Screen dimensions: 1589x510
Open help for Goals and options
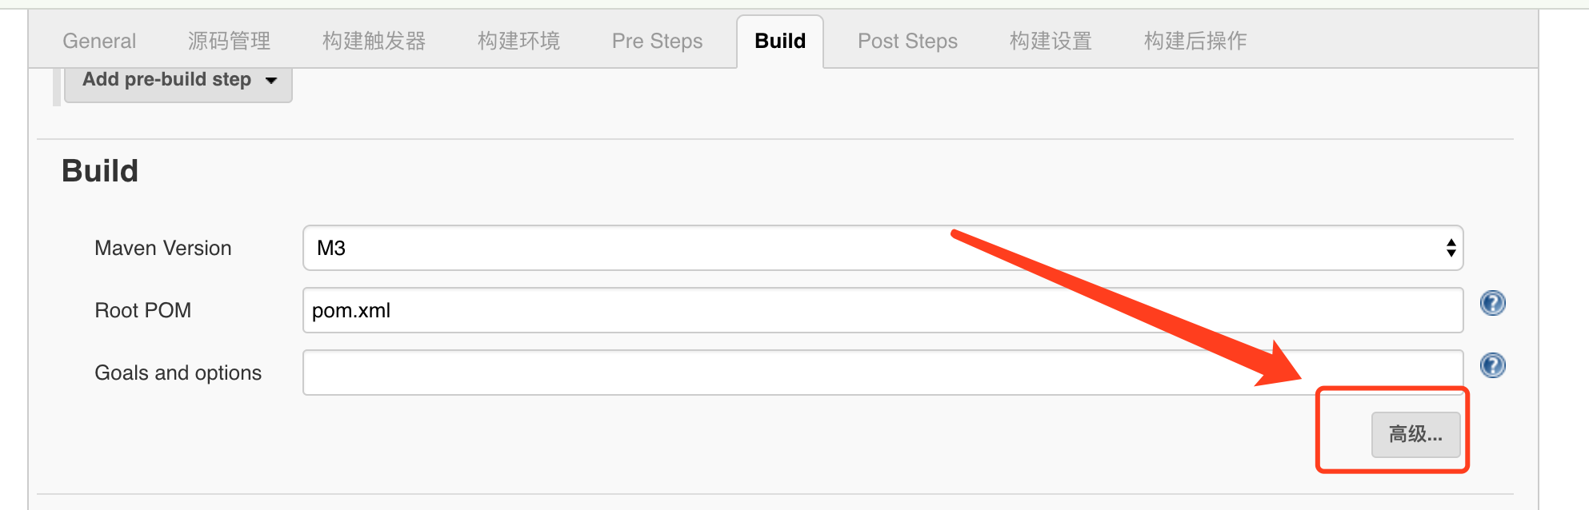coord(1491,365)
